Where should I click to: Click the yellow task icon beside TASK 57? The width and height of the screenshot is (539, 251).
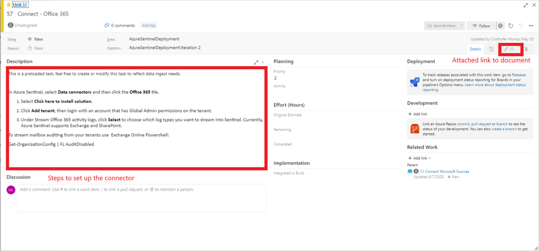(x=9, y=5)
